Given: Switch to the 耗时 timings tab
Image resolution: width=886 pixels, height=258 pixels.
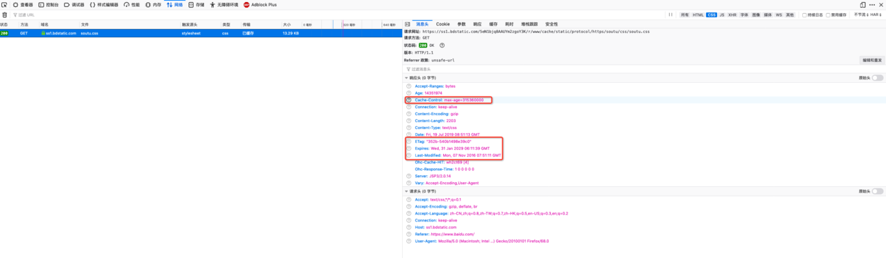Looking at the screenshot, I should coord(509,24).
